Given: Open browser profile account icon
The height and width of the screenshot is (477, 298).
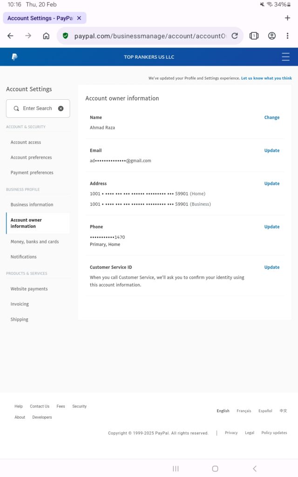Looking at the screenshot, I should [x=272, y=36].
